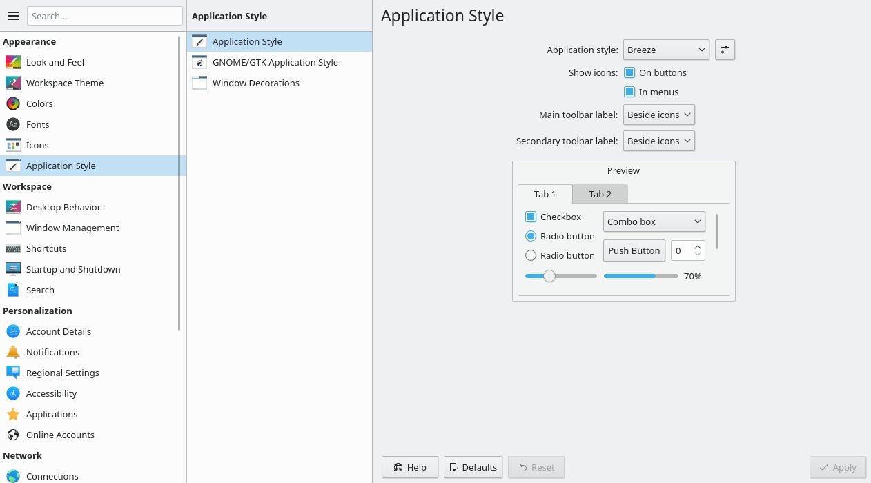Open the hamburger menu icon
This screenshot has height=483, width=871.
[12, 16]
